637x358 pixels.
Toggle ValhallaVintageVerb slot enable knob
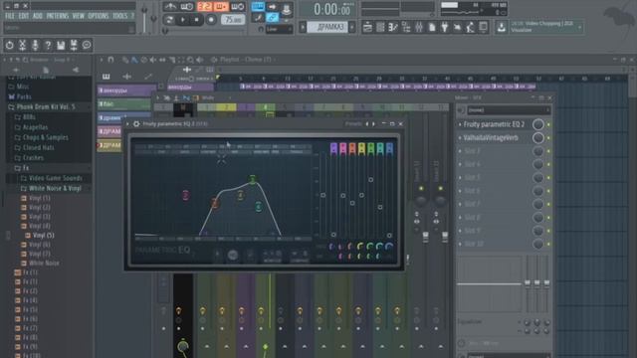[x=538, y=138]
